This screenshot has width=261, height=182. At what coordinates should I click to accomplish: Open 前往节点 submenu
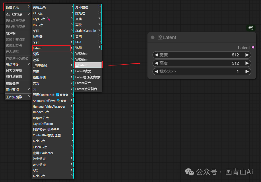tap(18, 90)
